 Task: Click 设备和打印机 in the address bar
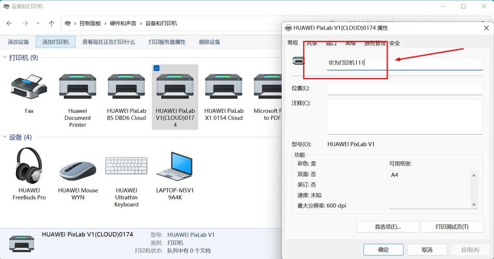click(x=162, y=23)
